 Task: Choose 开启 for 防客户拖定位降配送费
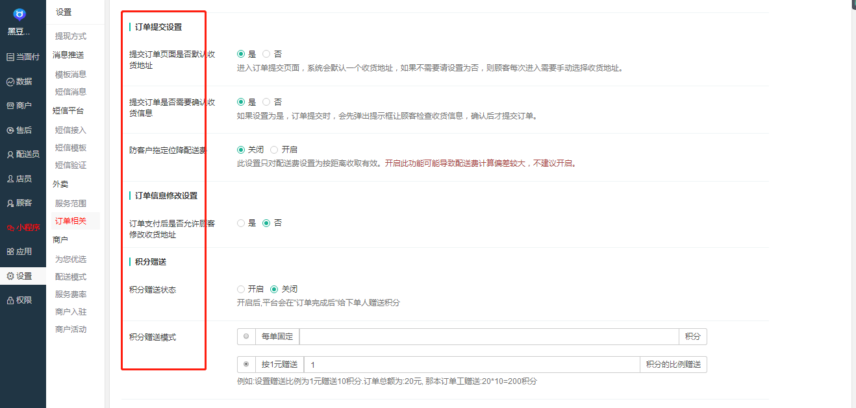click(274, 150)
